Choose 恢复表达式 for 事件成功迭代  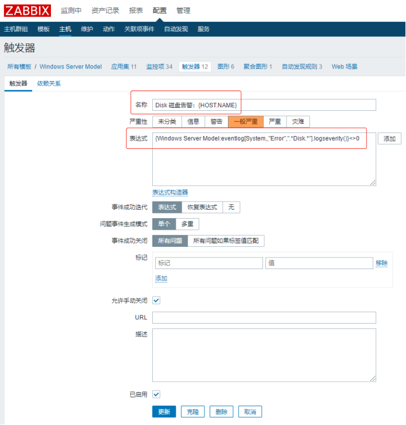(202, 208)
